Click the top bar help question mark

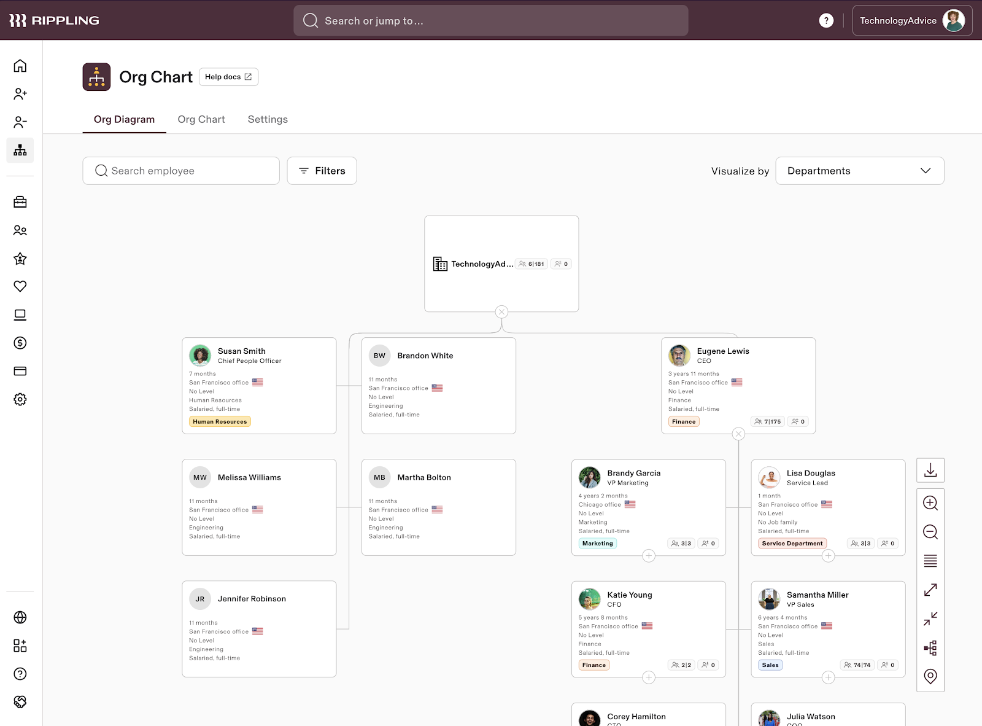(826, 20)
